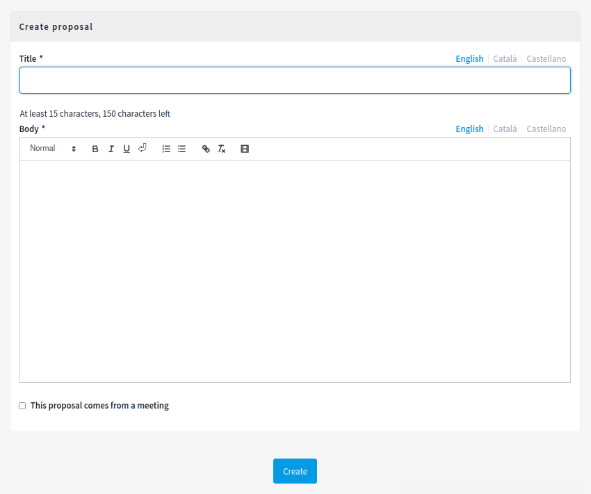This screenshot has height=494, width=591.
Task: Switch Body language to Català tab
Action: 505,129
